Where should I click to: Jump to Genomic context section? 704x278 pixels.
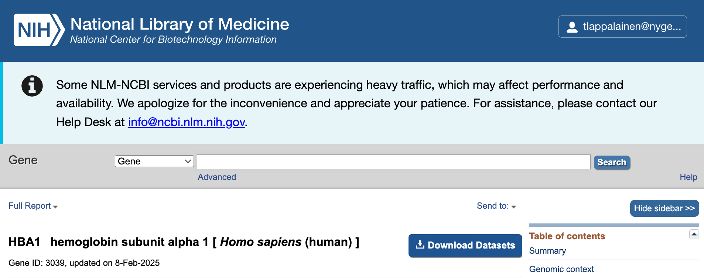tap(561, 269)
